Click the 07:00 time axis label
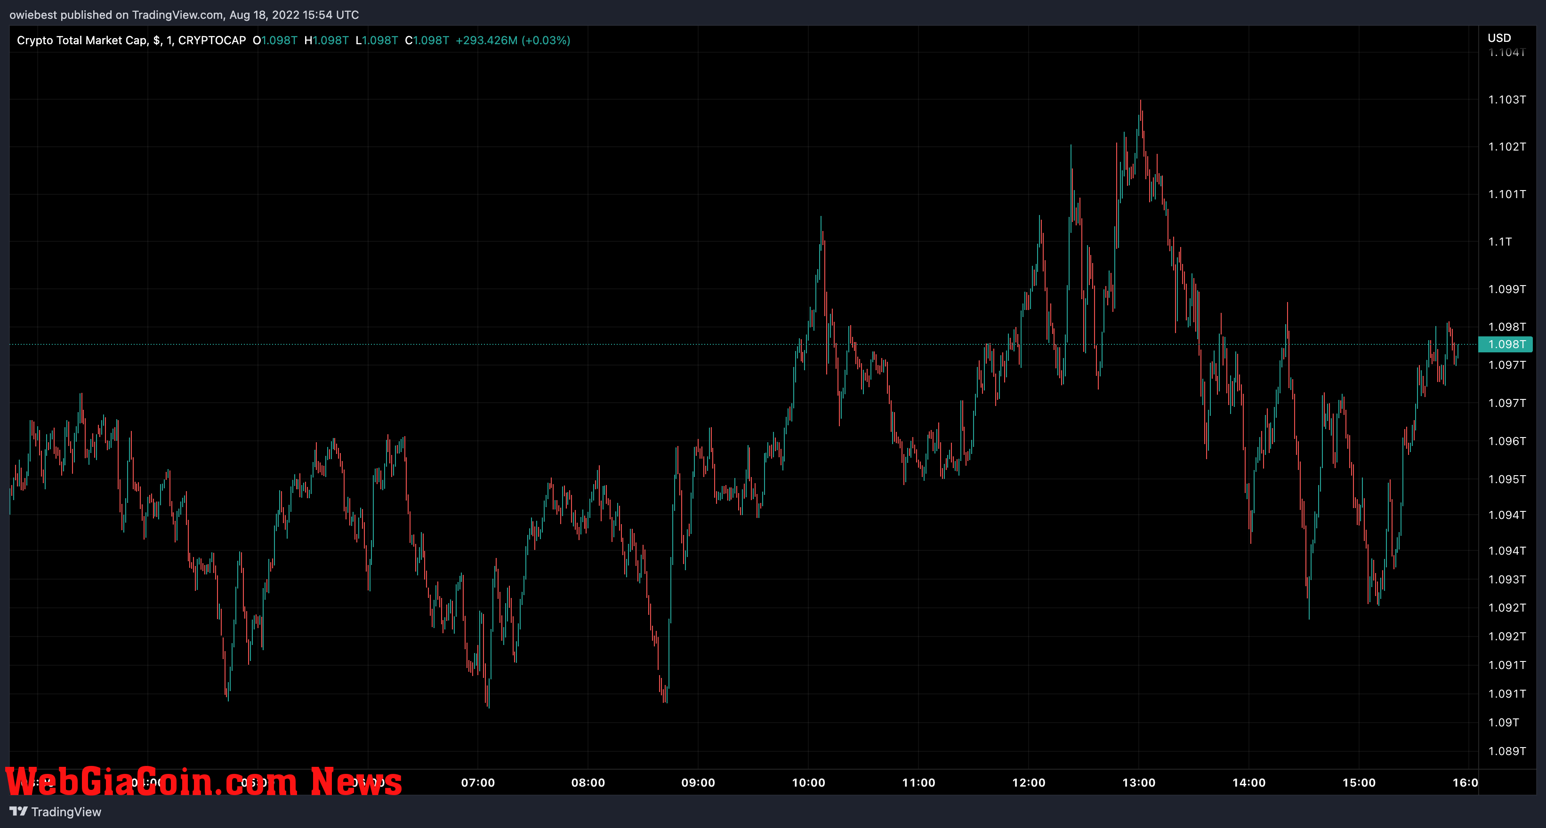The width and height of the screenshot is (1546, 828). click(x=478, y=782)
